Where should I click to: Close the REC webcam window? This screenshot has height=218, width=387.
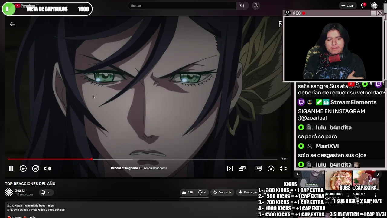point(380,13)
